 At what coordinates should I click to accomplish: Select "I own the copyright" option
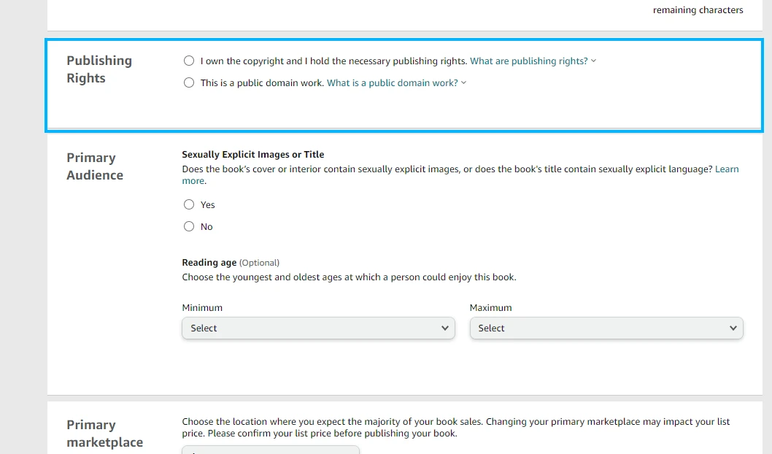(189, 61)
